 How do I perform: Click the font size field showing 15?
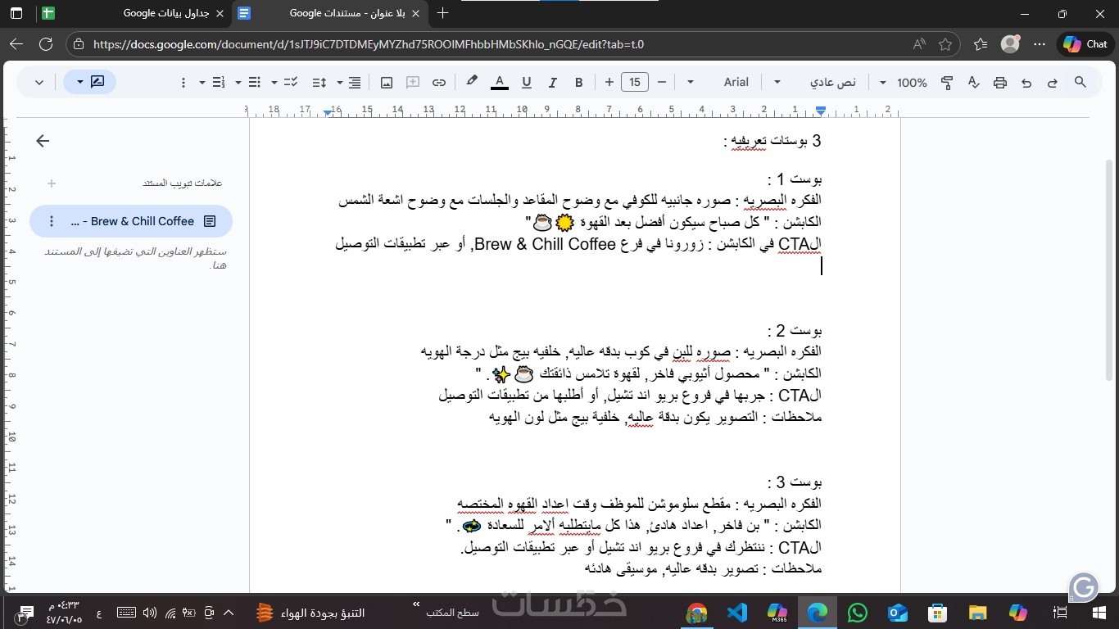click(635, 82)
